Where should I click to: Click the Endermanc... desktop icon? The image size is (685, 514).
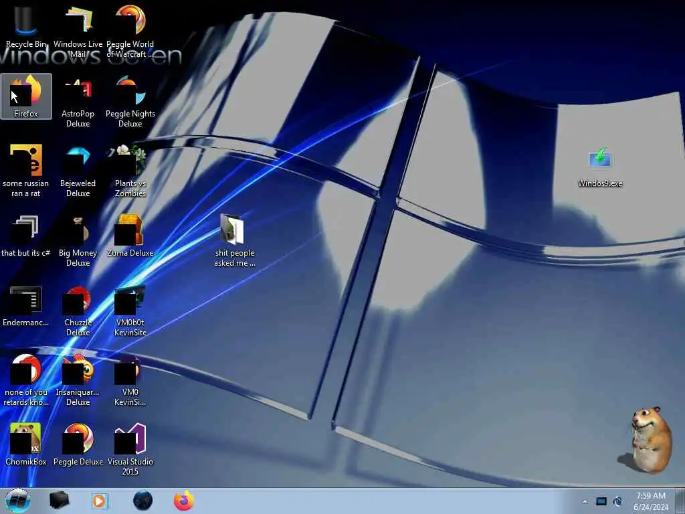coord(26,306)
